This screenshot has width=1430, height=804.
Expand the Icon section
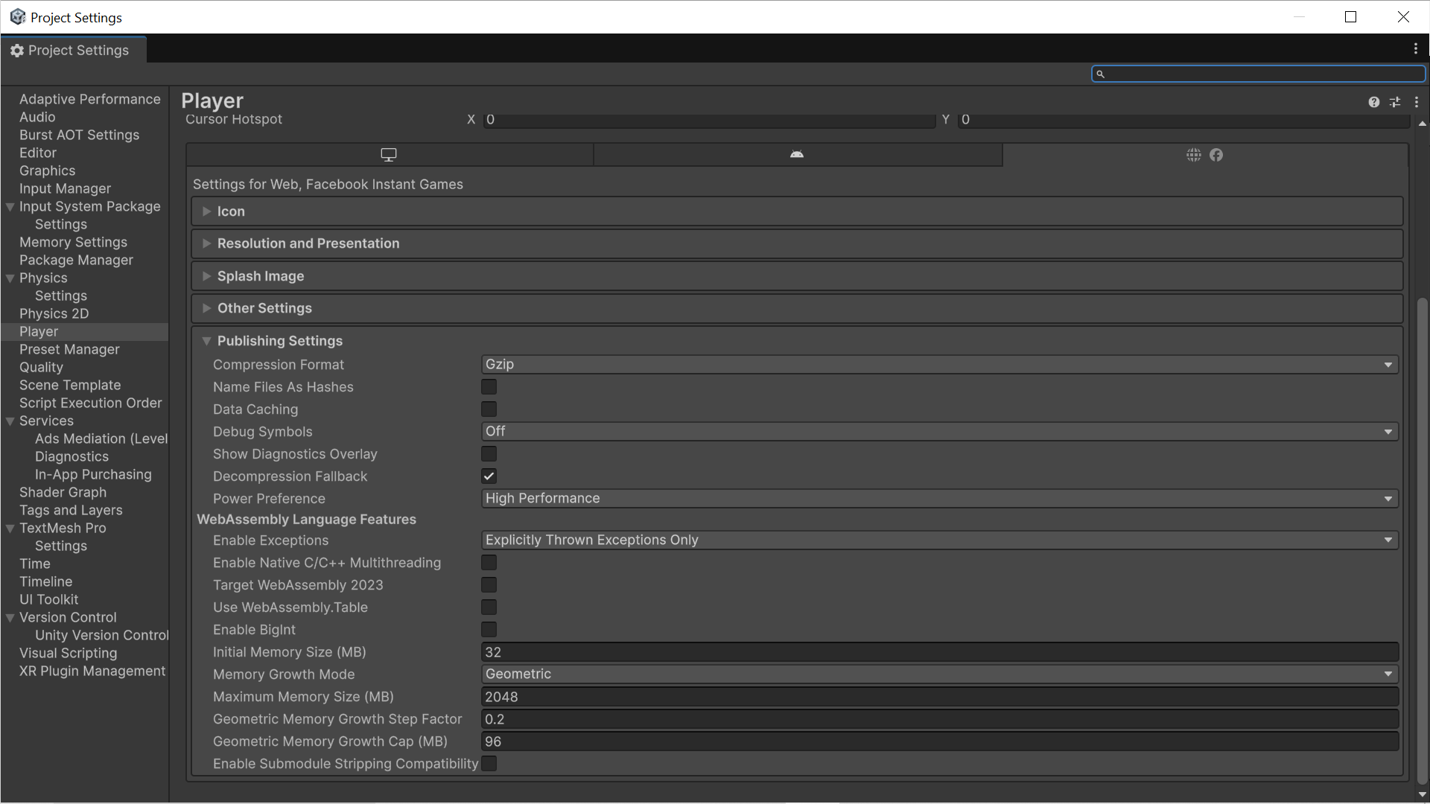point(797,211)
